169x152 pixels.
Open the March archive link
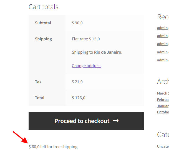point(163,93)
